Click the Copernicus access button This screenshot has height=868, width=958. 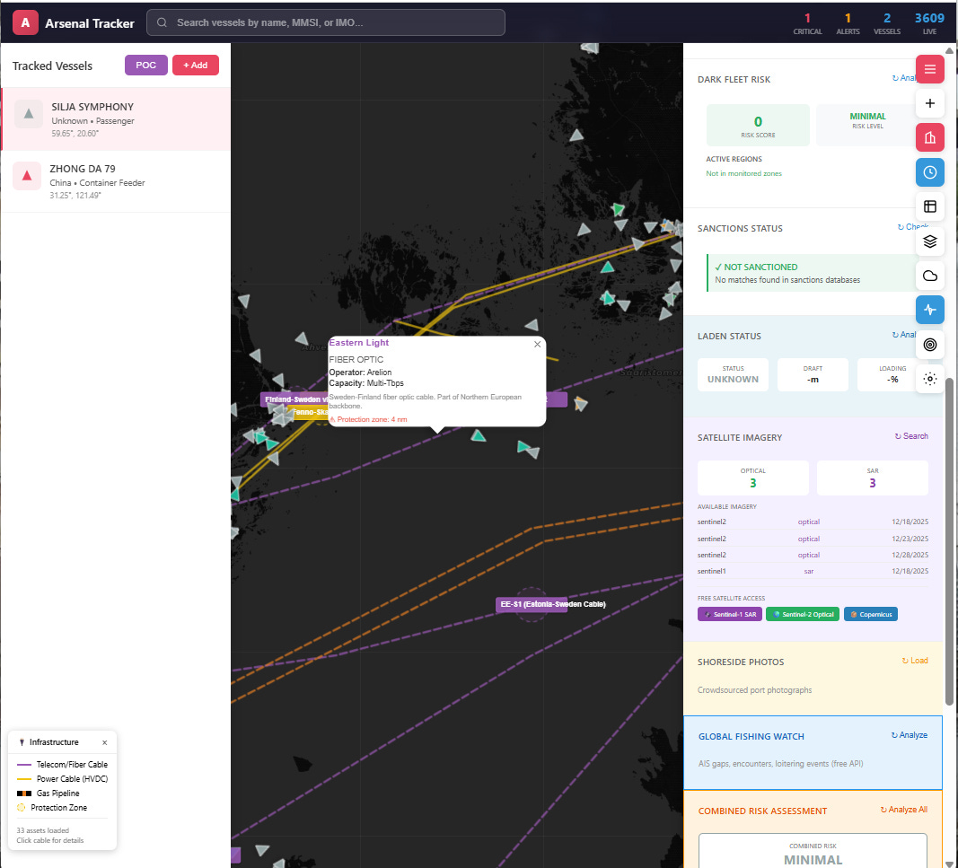(871, 615)
